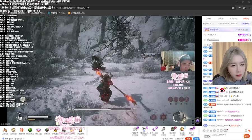This screenshot has width=252, height=140.
Task: Click the orange 发送 send button
Action: point(247,136)
